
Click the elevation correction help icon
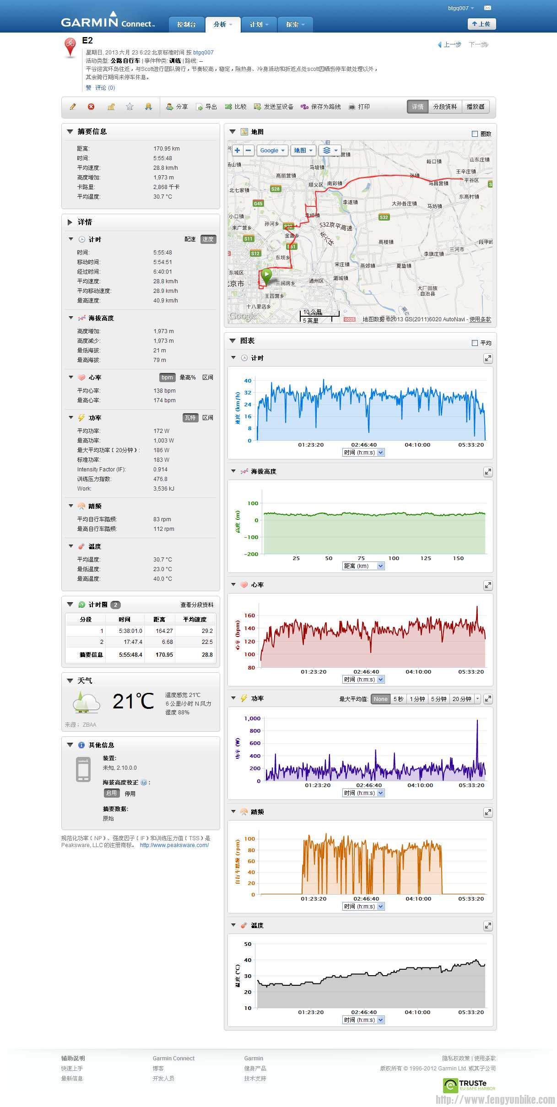coord(144,783)
